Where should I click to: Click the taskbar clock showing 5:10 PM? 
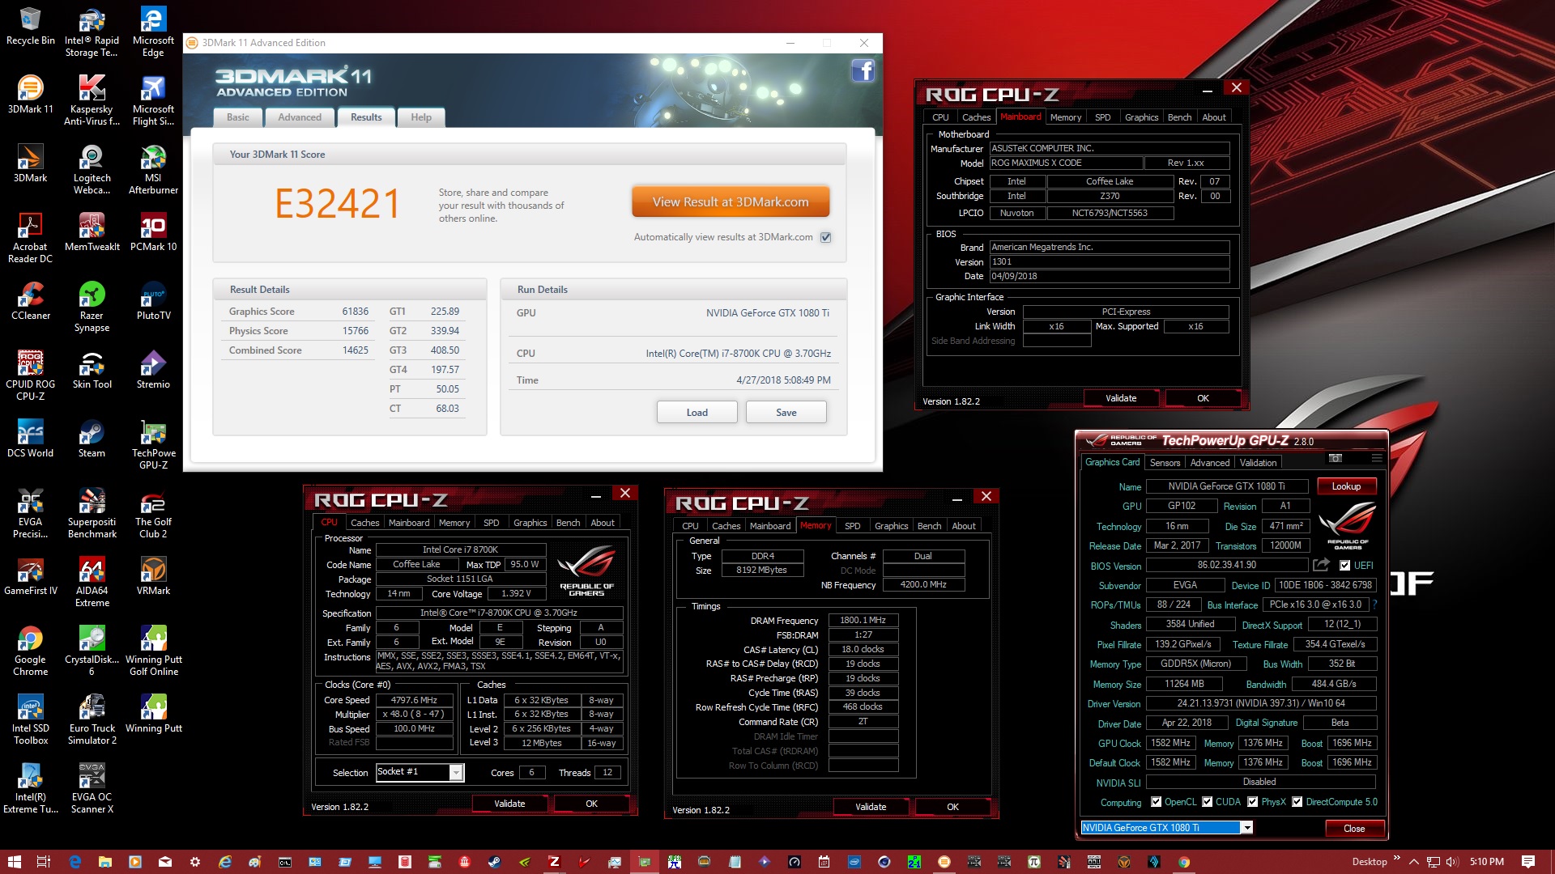(x=1486, y=862)
